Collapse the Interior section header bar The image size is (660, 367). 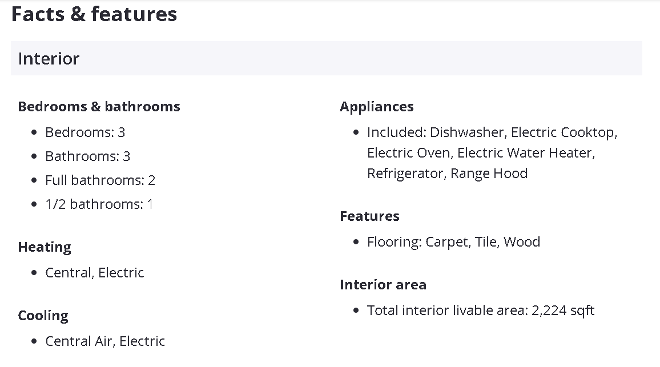[326, 58]
